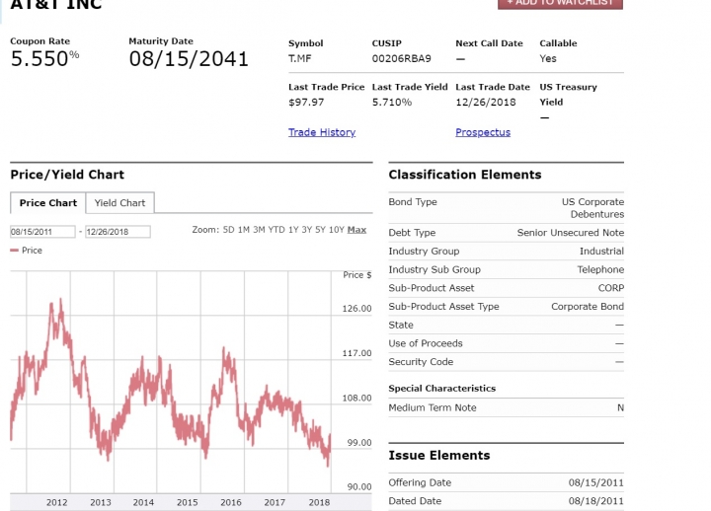
Task: Click the Last Trade Yield 5.710%
Action: [x=392, y=102]
